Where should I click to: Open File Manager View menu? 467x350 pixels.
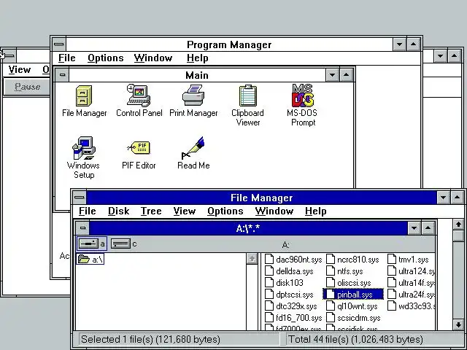coord(185,211)
